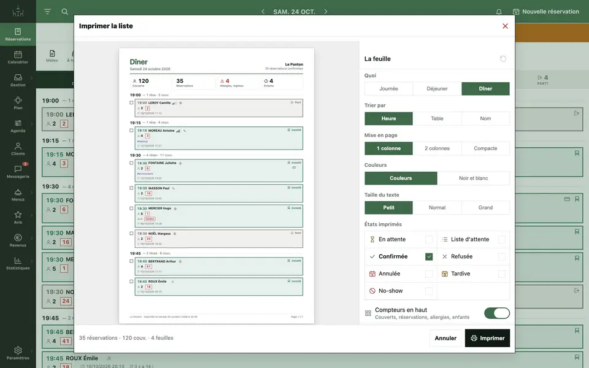Choose the Compacte layout
This screenshot has width=589, height=368.
pos(485,148)
